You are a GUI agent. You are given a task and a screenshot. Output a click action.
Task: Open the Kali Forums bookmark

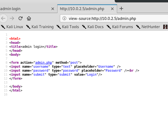120,27
